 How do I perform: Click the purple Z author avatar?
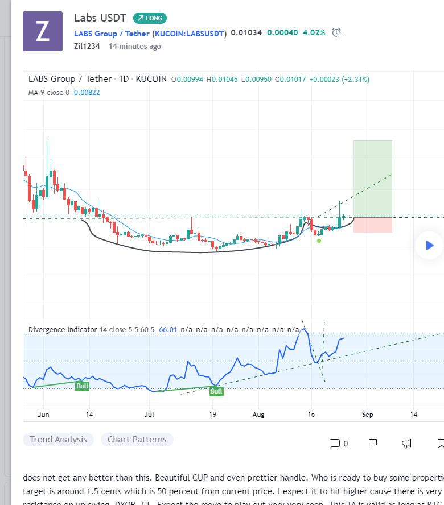tap(42, 31)
